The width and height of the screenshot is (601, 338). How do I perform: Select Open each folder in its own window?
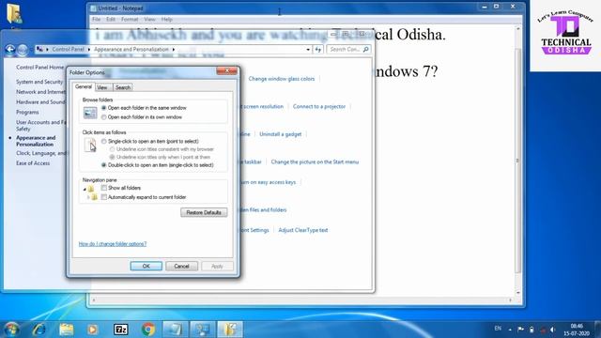[104, 117]
